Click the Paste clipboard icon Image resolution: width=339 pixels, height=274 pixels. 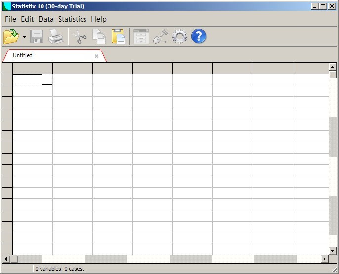click(118, 37)
